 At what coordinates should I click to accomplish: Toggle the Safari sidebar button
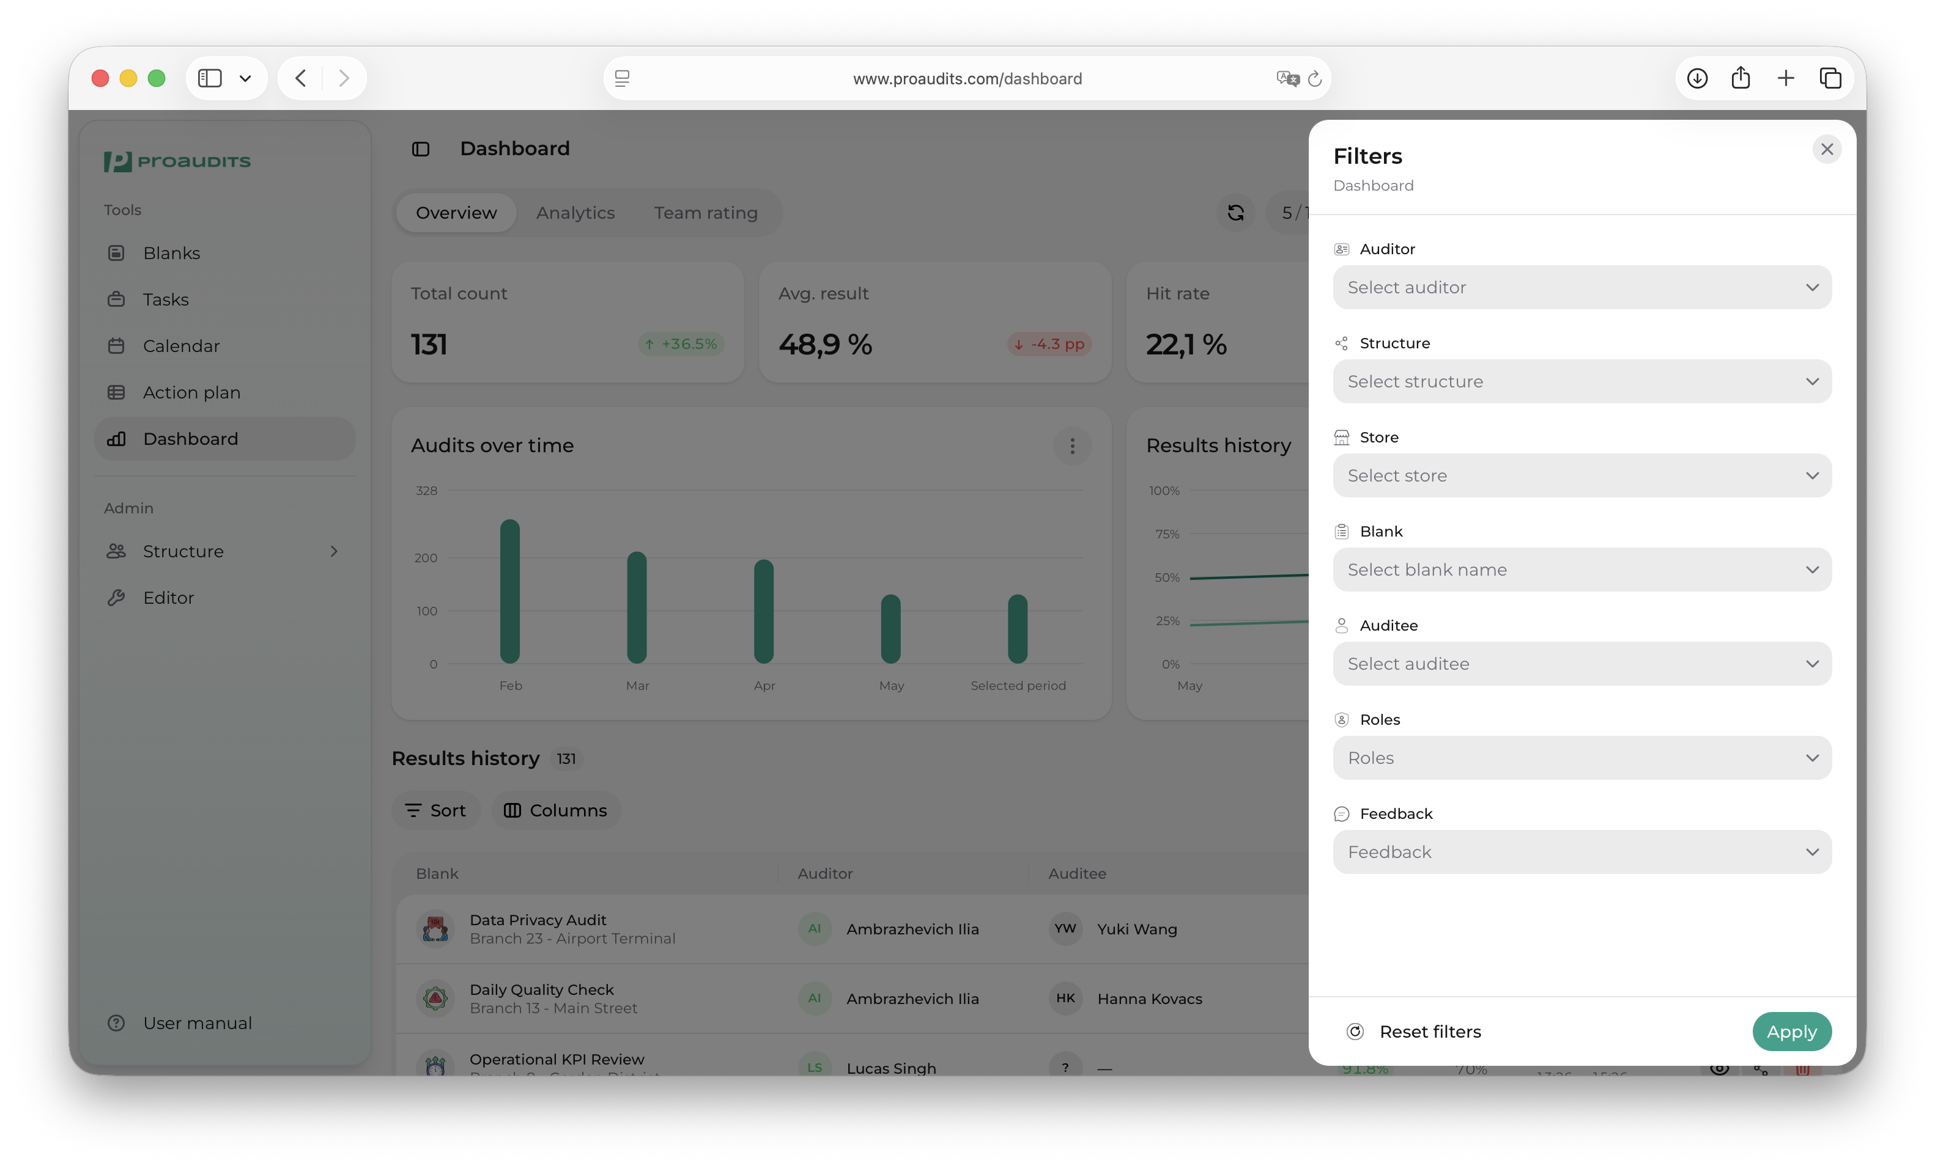pyautogui.click(x=210, y=78)
